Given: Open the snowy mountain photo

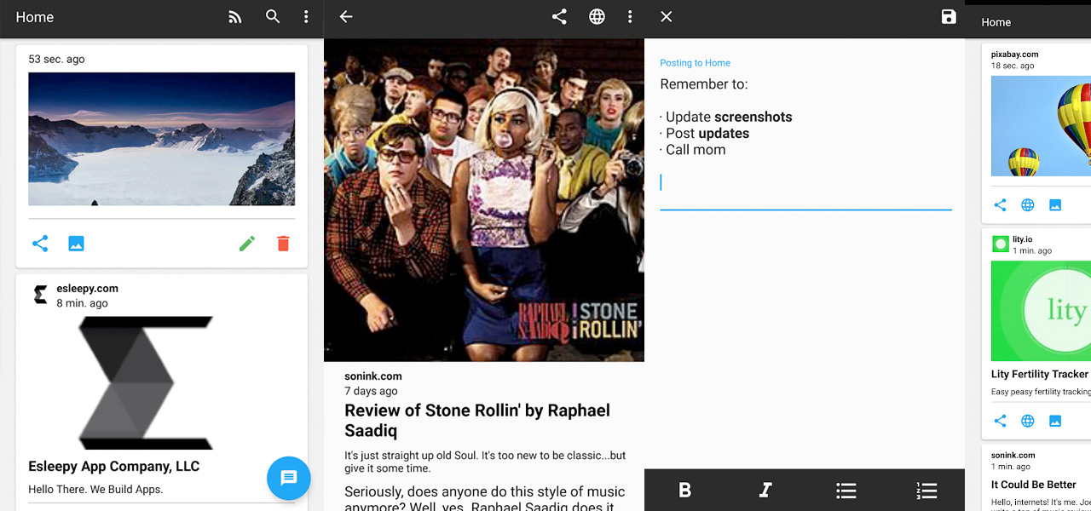Looking at the screenshot, I should [x=162, y=139].
